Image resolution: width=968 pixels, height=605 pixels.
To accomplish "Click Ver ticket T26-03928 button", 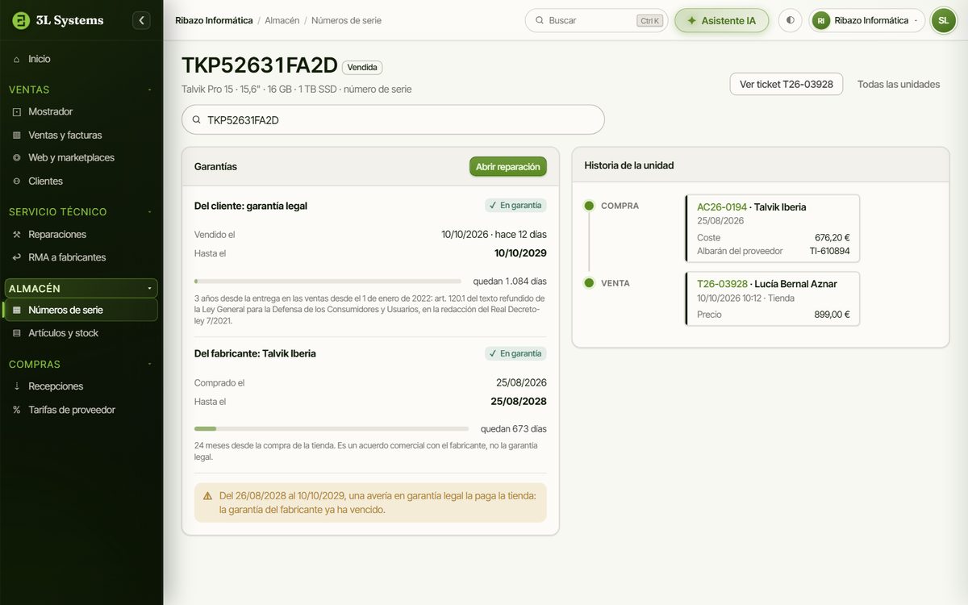I will [x=786, y=84].
